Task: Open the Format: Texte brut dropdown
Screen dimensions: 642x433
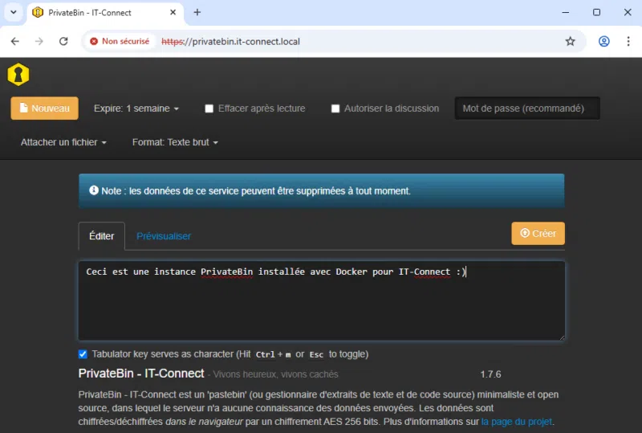Action: pyautogui.click(x=175, y=142)
